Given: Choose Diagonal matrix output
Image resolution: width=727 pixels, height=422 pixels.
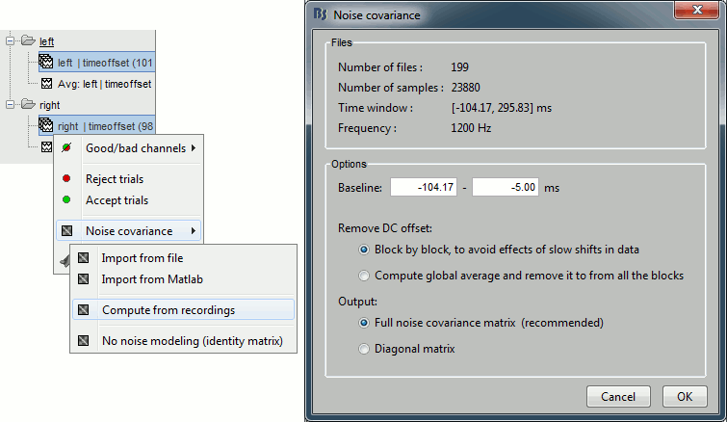Looking at the screenshot, I should [x=364, y=349].
